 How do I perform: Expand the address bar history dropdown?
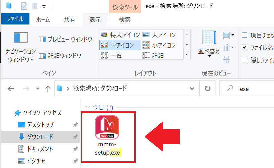point(192,89)
